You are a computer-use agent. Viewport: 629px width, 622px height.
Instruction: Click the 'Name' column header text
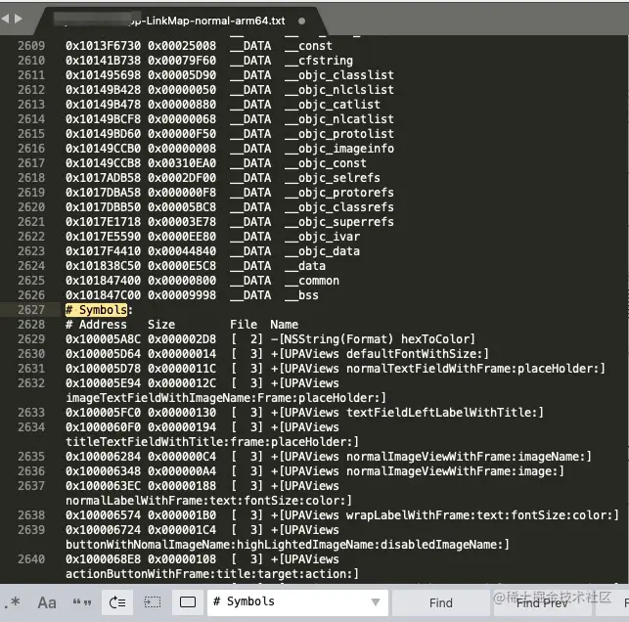pyautogui.click(x=284, y=325)
